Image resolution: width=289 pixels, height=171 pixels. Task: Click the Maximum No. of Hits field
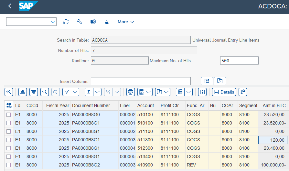239,61
